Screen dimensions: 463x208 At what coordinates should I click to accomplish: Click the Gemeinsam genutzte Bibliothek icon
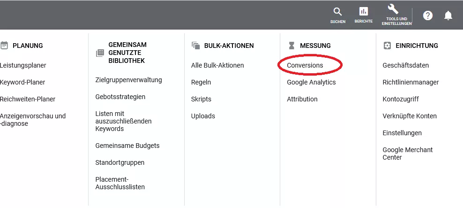[100, 53]
